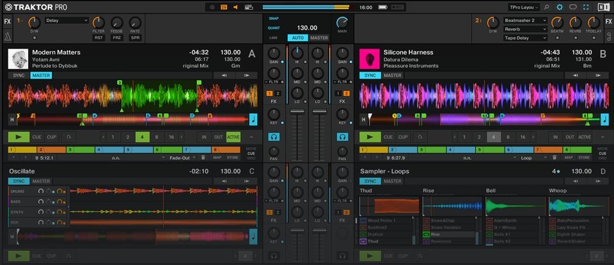Click Deck A CUP button
This screenshot has height=265, width=614.
coord(51,137)
